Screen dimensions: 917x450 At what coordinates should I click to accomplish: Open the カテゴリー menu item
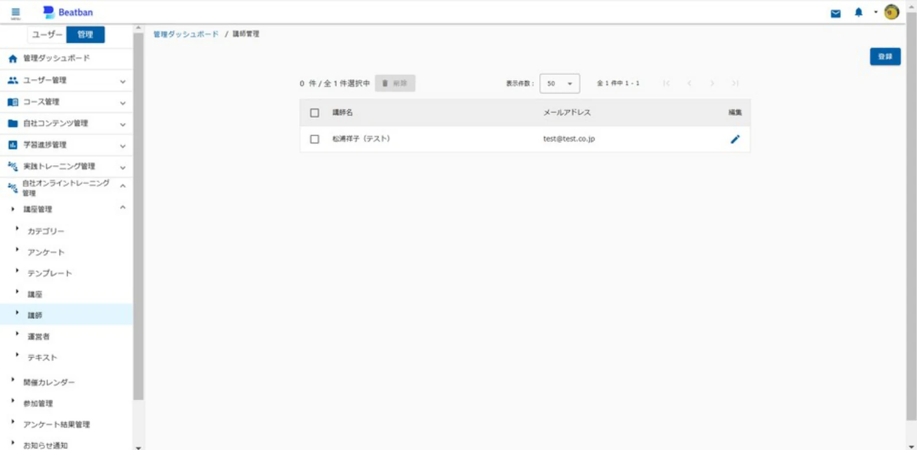click(x=46, y=231)
